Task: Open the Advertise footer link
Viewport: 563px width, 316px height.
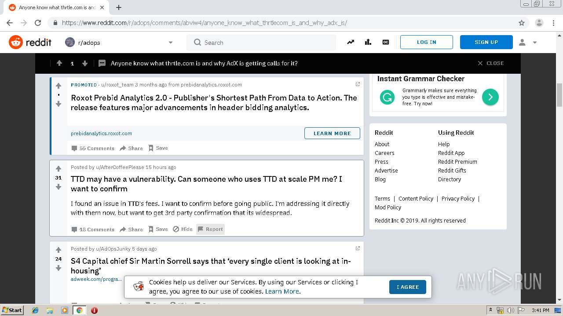Action: point(386,170)
